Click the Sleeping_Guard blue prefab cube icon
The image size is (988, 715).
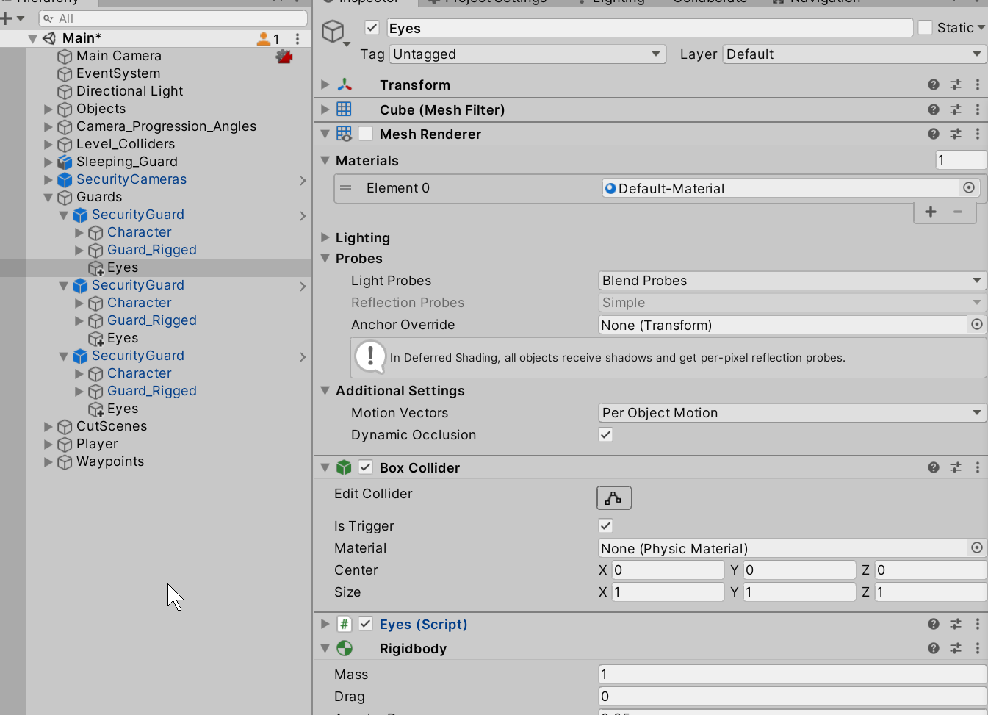[x=65, y=162]
